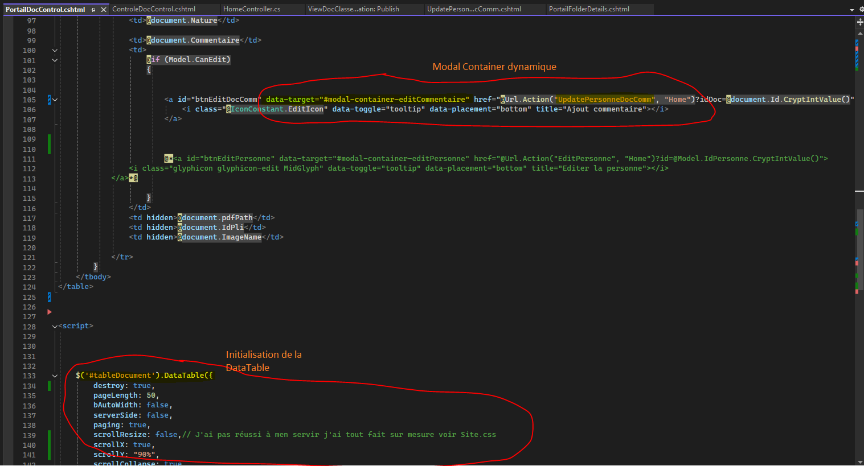Switch to the HomeController.cs tab
The height and width of the screenshot is (466, 864).
(x=252, y=9)
